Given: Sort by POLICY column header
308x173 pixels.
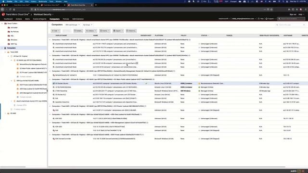Looking at the screenshot, I should (183, 36).
